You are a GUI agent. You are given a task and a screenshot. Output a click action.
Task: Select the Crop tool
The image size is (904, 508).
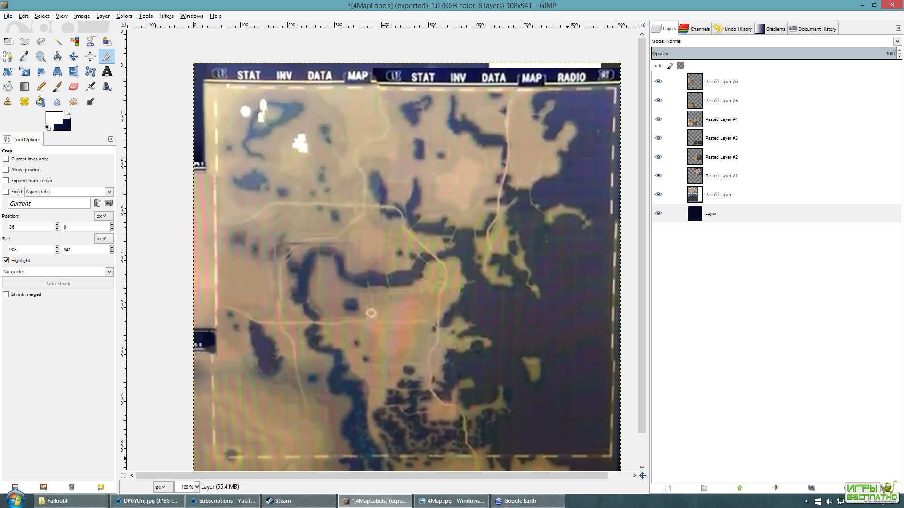107,56
